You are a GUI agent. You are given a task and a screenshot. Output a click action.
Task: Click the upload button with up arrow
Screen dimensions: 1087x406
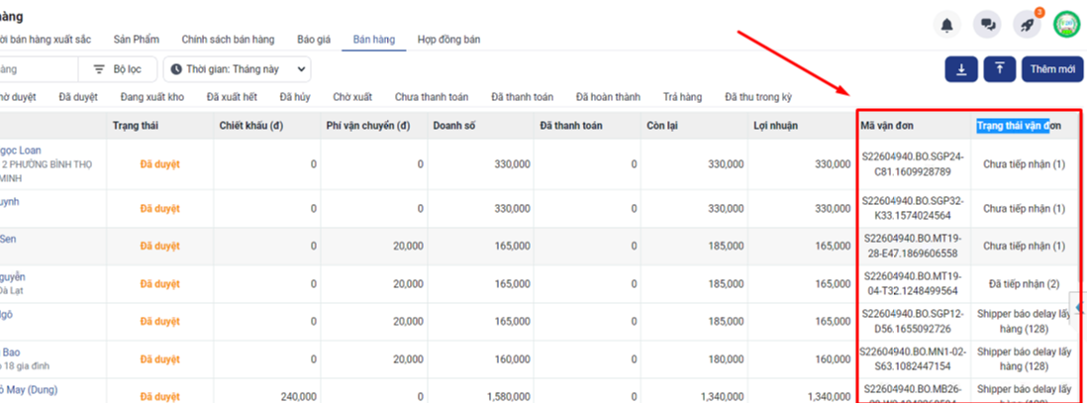1000,69
